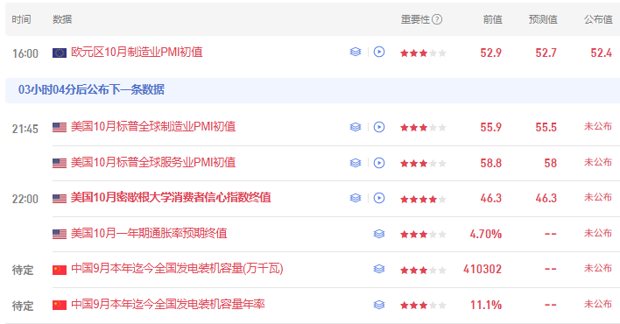Image resolution: width=620 pixels, height=324 pixels.
Task: Click published value 52.4
Action: (602, 53)
